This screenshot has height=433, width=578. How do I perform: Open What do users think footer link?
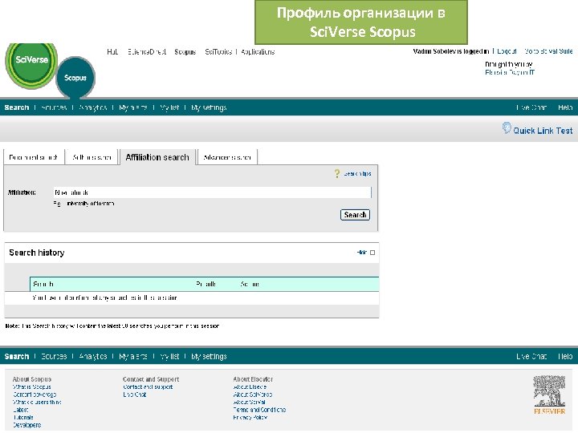37,403
